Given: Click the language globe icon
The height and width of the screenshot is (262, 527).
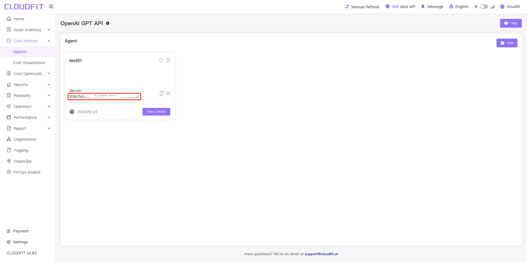Looking at the screenshot, I should [451, 6].
